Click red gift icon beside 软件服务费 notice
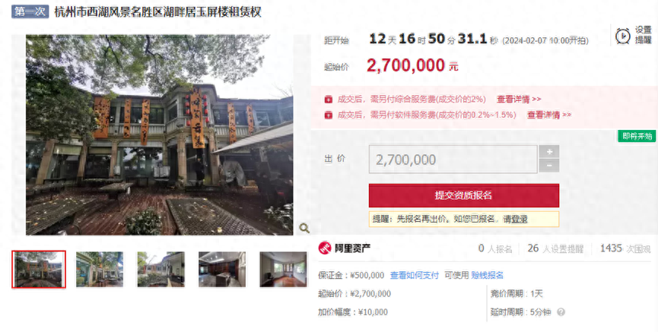The height and width of the screenshot is (332, 658). point(328,115)
